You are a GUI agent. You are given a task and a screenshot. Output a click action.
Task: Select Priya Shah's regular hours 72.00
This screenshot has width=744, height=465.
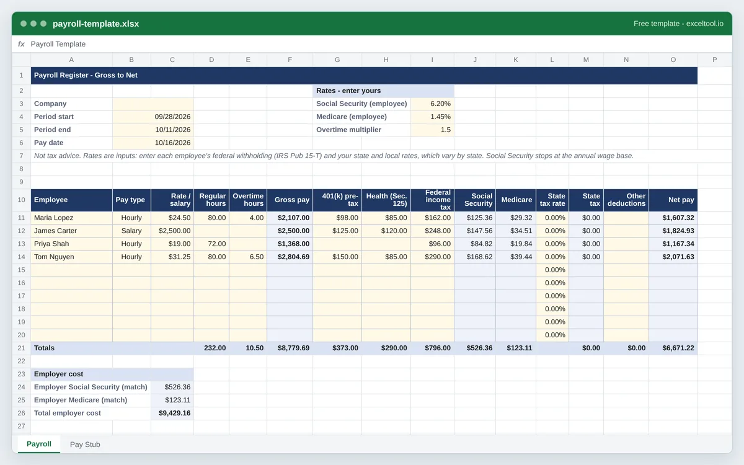[x=211, y=244]
